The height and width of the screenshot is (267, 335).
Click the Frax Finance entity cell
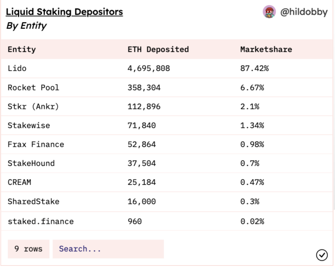[36, 145]
